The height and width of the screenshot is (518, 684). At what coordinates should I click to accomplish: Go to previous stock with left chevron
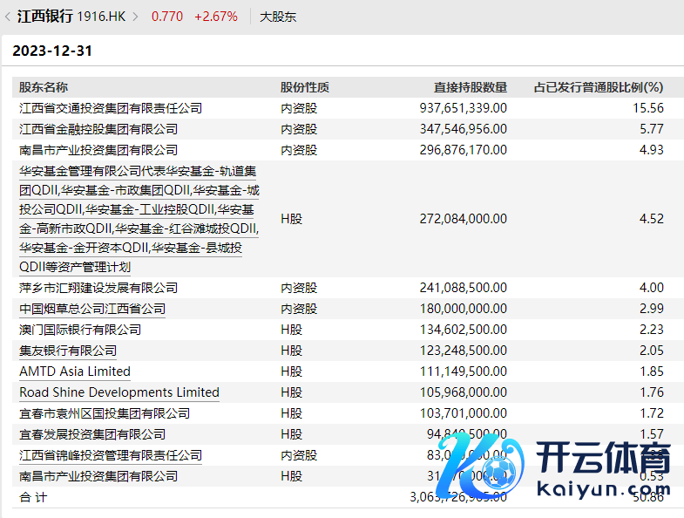pyautogui.click(x=8, y=17)
